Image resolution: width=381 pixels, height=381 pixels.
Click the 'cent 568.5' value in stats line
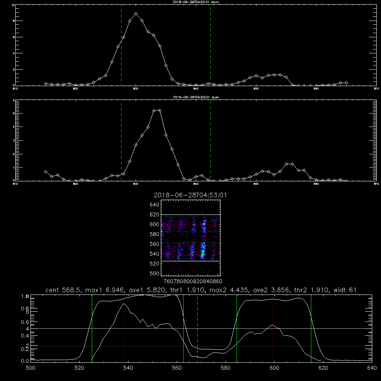tap(63, 290)
